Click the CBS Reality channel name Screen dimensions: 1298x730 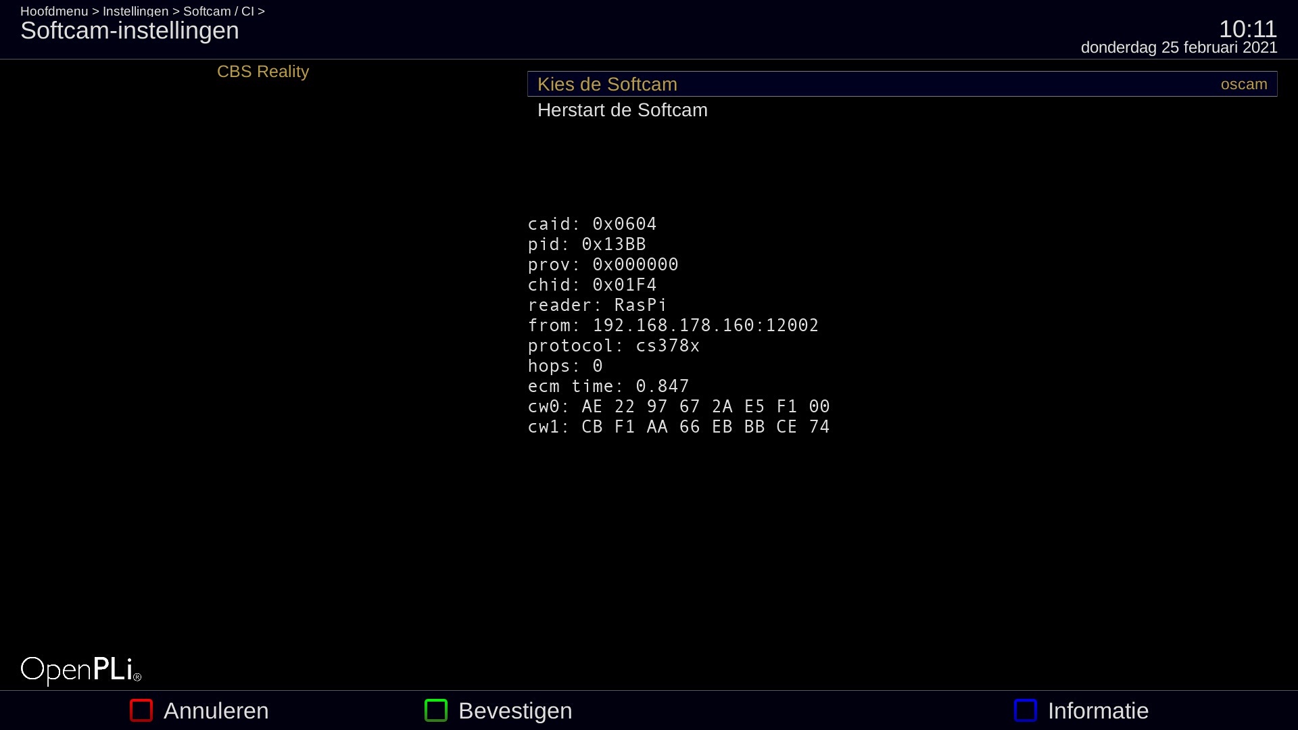click(262, 72)
